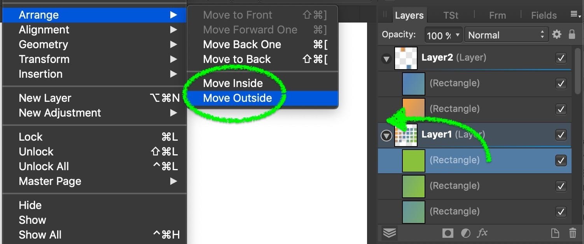Screen dimensions: 584x244
Task: Click the layer lock padlock icon
Action: [572, 34]
